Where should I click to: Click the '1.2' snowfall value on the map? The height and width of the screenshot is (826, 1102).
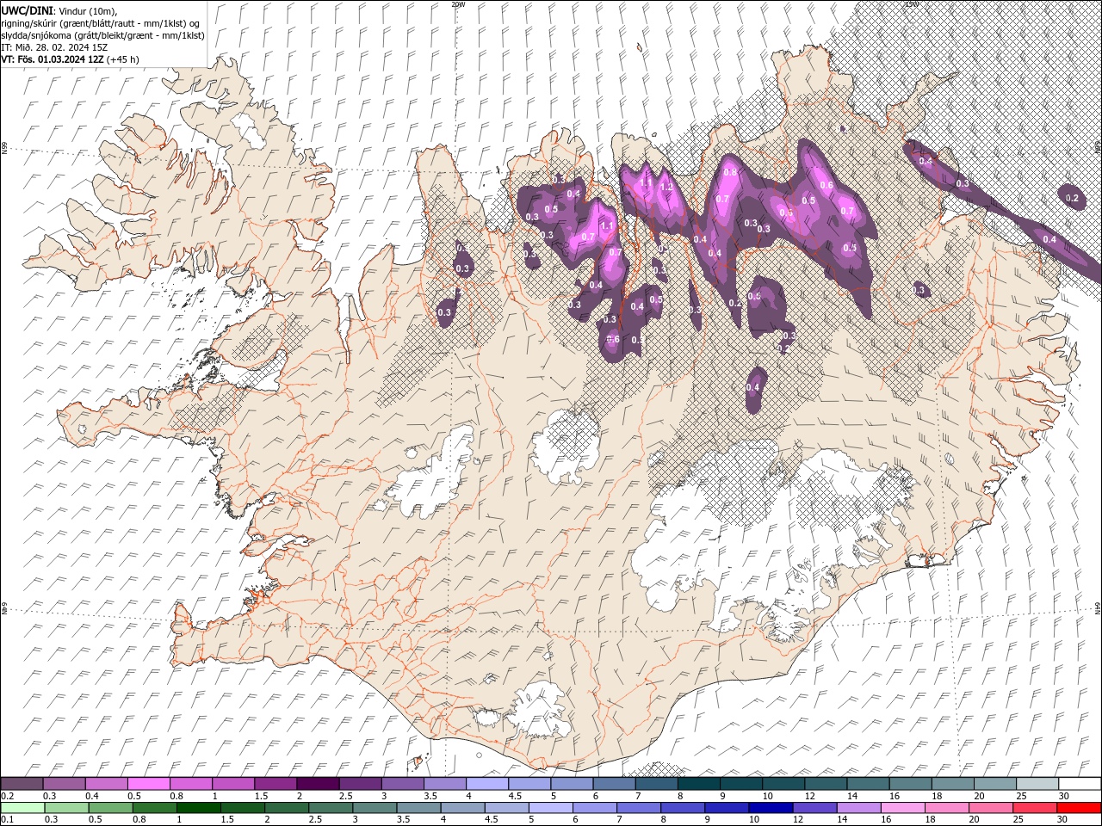666,187
